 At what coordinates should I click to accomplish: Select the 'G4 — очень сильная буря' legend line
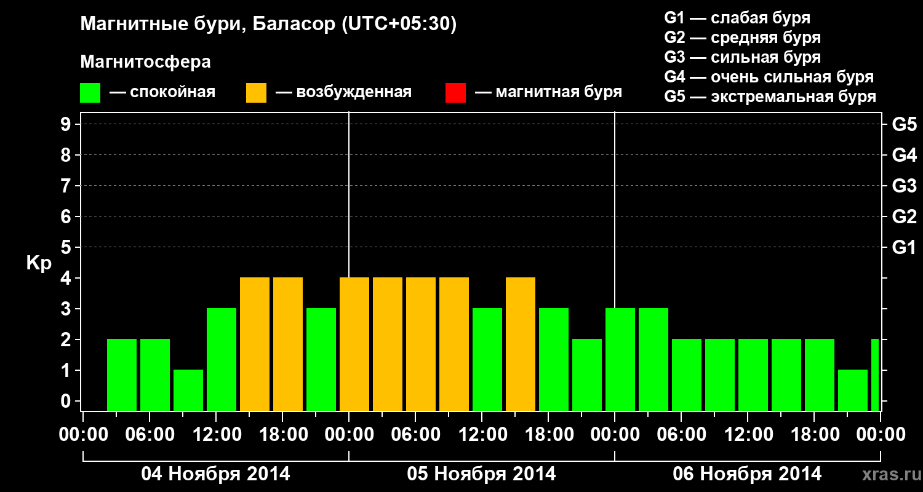pyautogui.click(x=769, y=77)
